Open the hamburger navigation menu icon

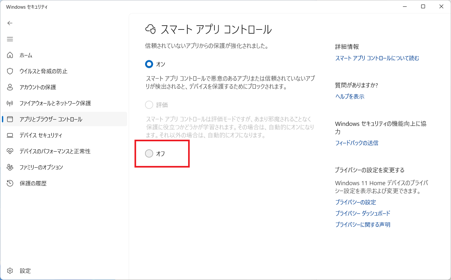10,39
